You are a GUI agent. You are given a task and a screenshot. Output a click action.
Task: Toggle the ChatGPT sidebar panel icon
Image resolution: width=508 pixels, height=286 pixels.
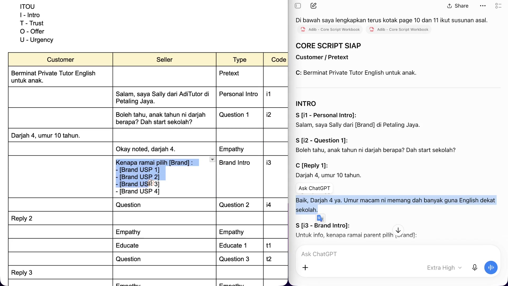click(x=298, y=6)
